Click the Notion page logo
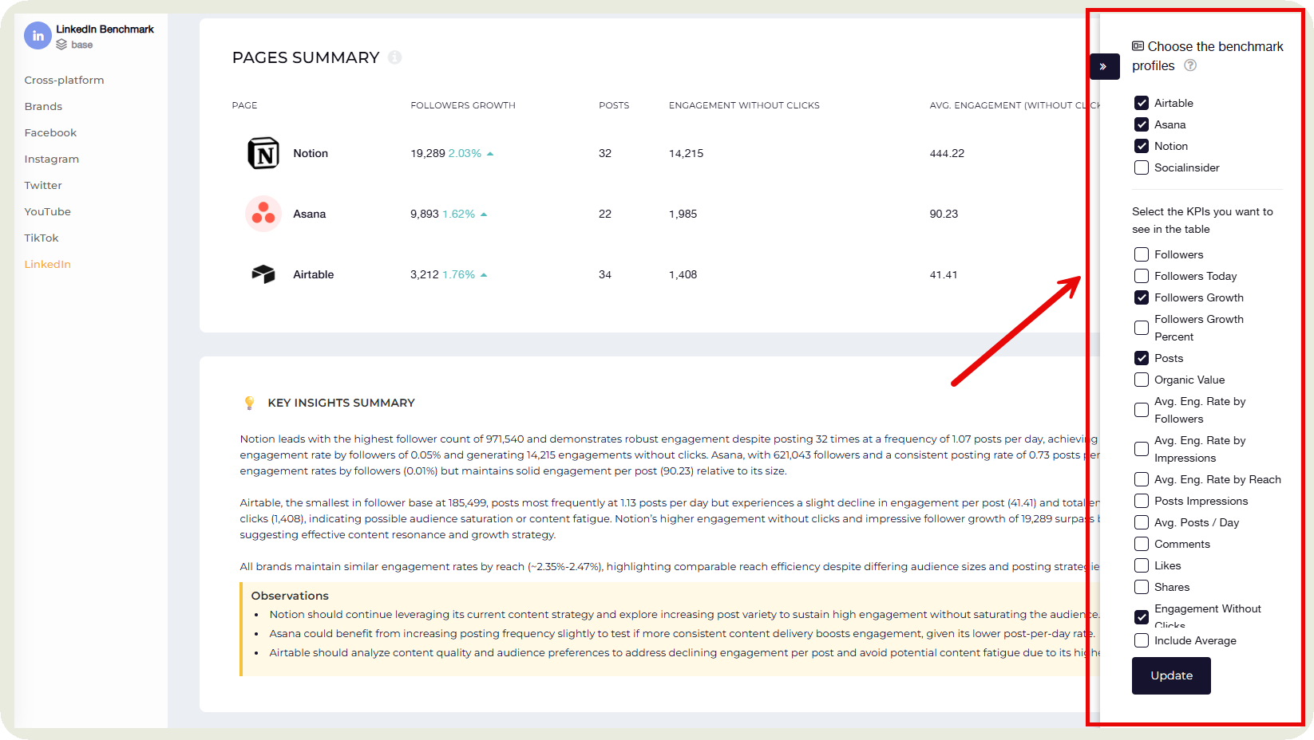This screenshot has height=740, width=1314. tap(263, 153)
